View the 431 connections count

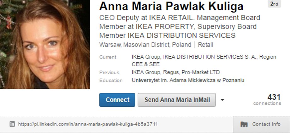click(267, 100)
